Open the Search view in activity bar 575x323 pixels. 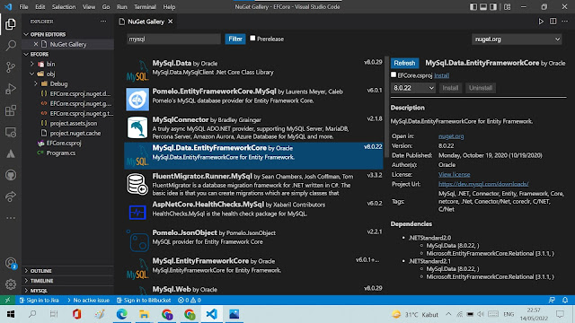(11, 46)
